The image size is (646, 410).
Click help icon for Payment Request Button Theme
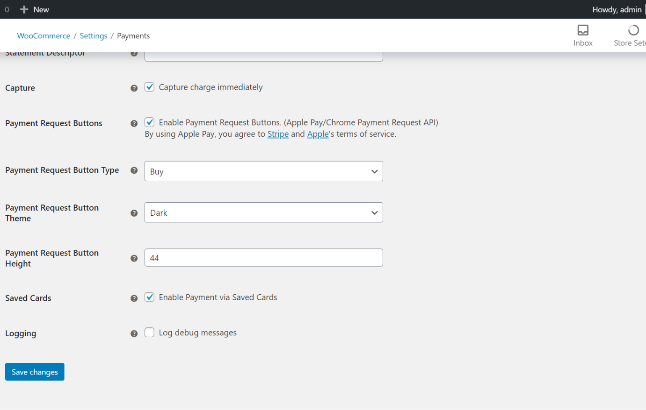click(x=134, y=213)
